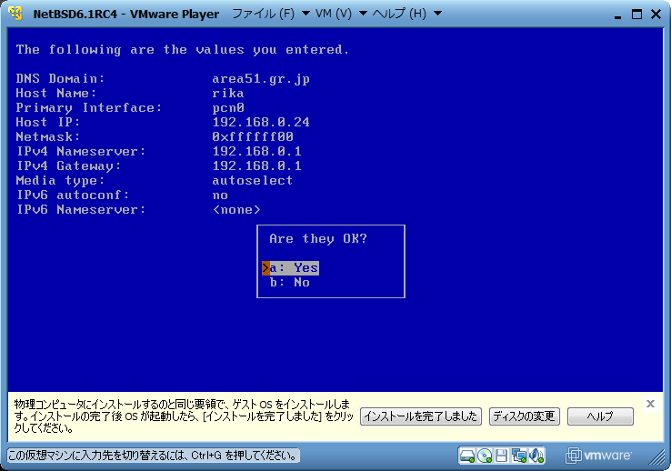
Task: Click the primary interface value pcn0
Action: 228,108
